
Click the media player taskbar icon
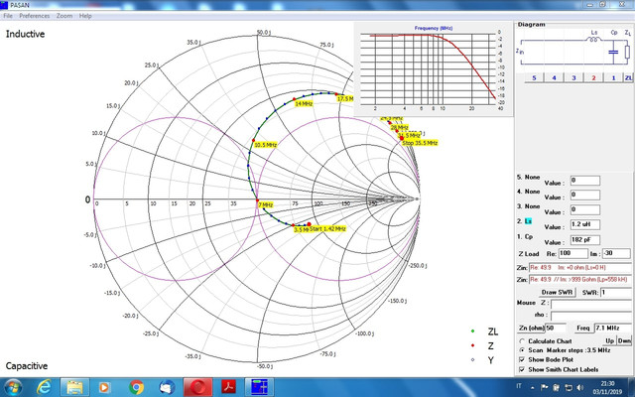[x=104, y=387]
